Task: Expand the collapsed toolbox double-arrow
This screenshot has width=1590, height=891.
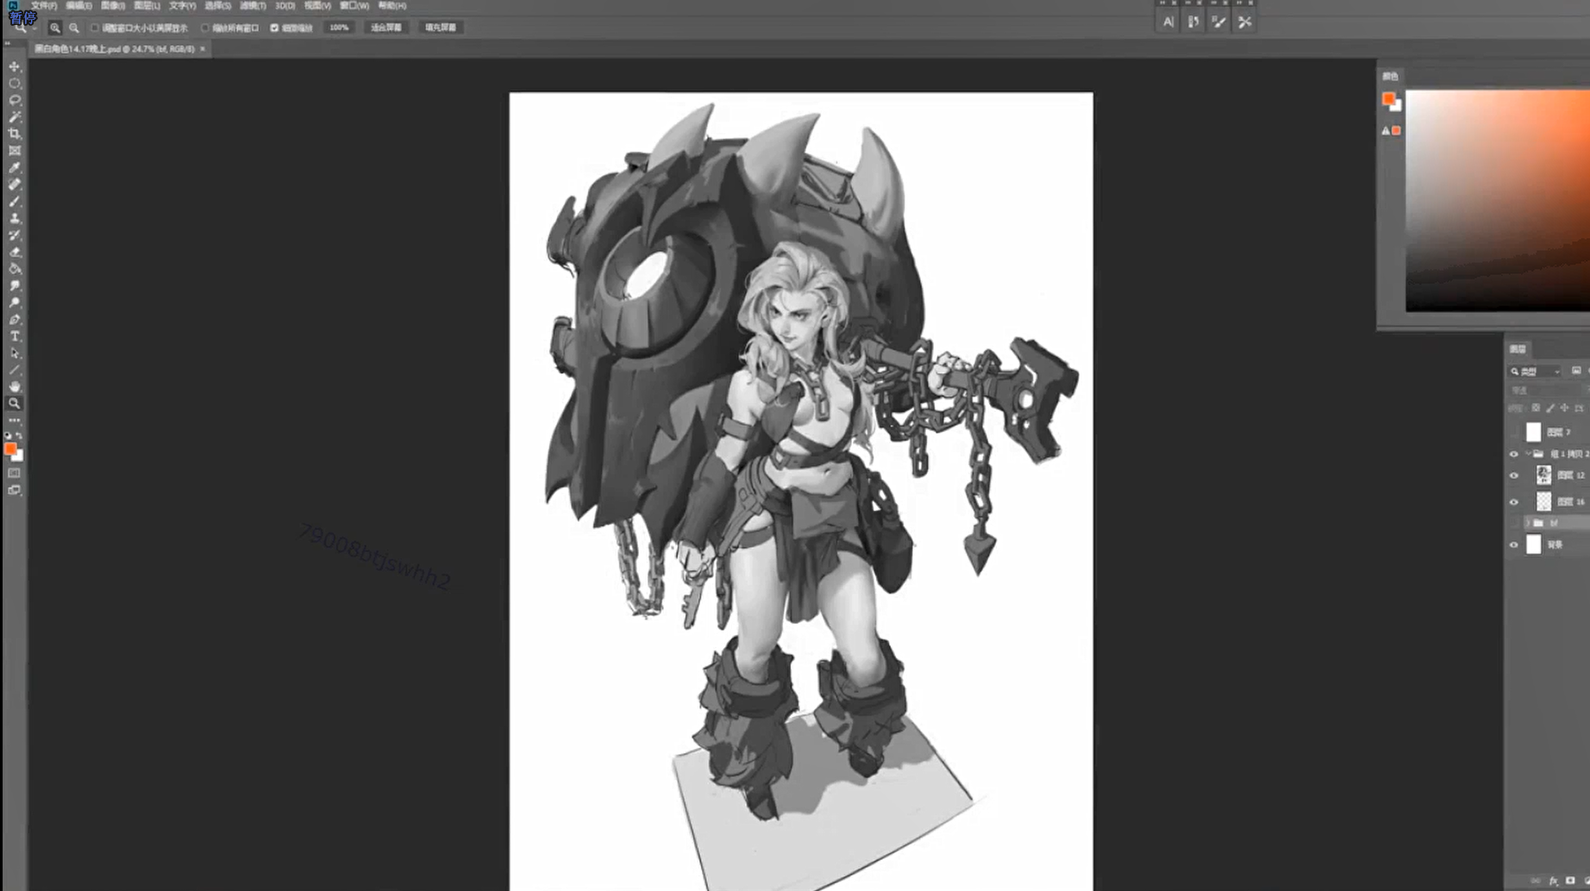Action: (x=8, y=43)
